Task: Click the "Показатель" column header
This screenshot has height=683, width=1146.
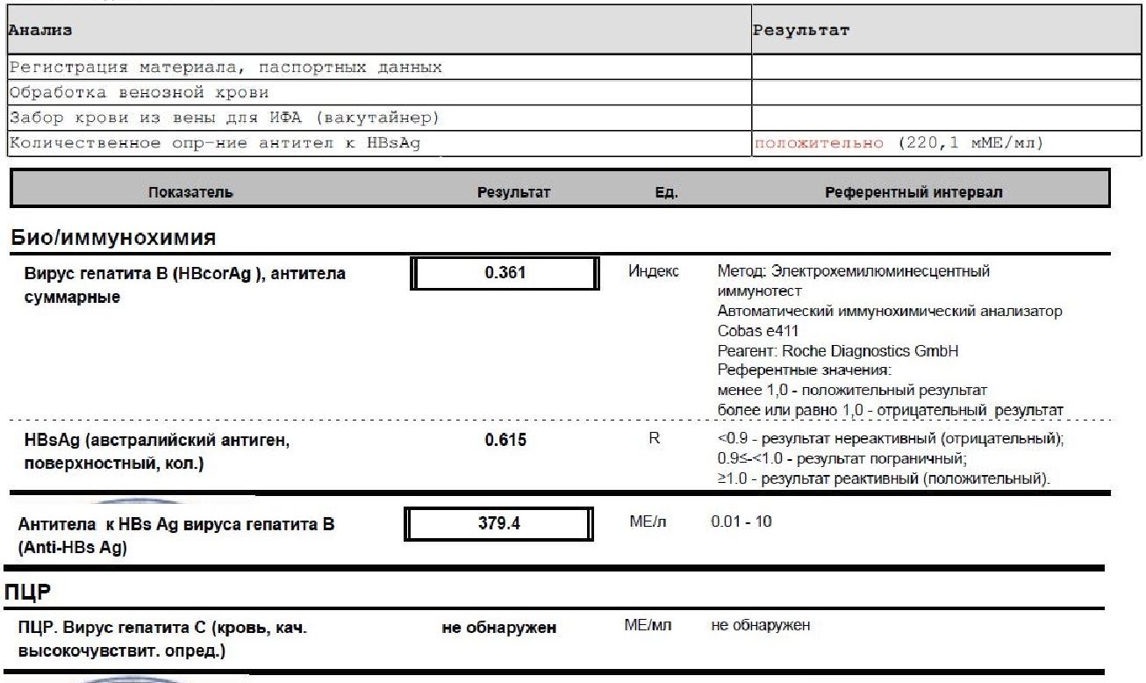Action: [190, 192]
